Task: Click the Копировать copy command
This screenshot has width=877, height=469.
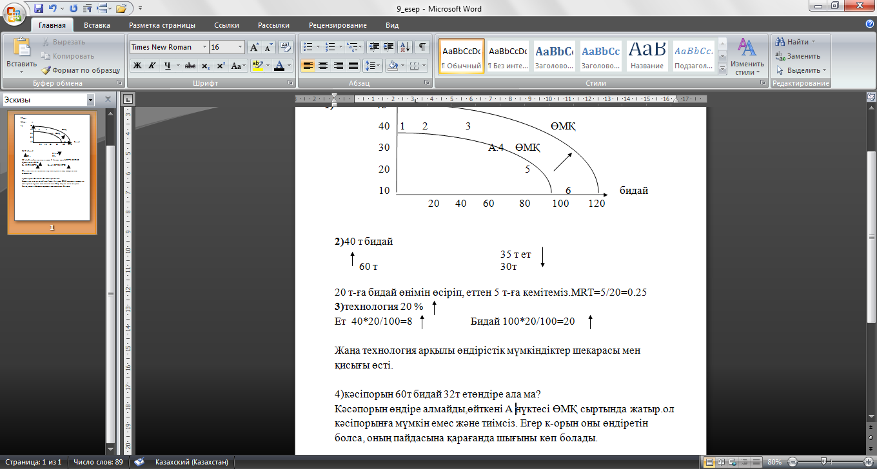Action: [67, 56]
